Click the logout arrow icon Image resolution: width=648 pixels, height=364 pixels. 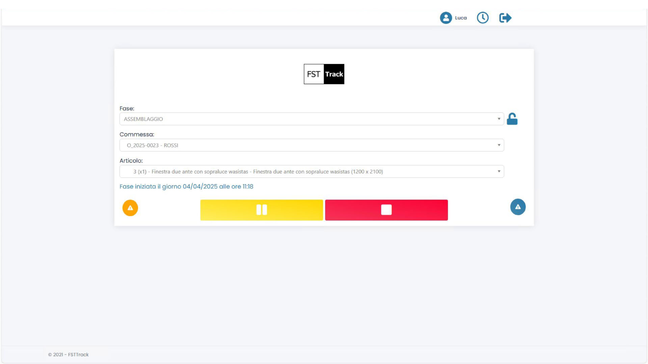click(x=505, y=18)
